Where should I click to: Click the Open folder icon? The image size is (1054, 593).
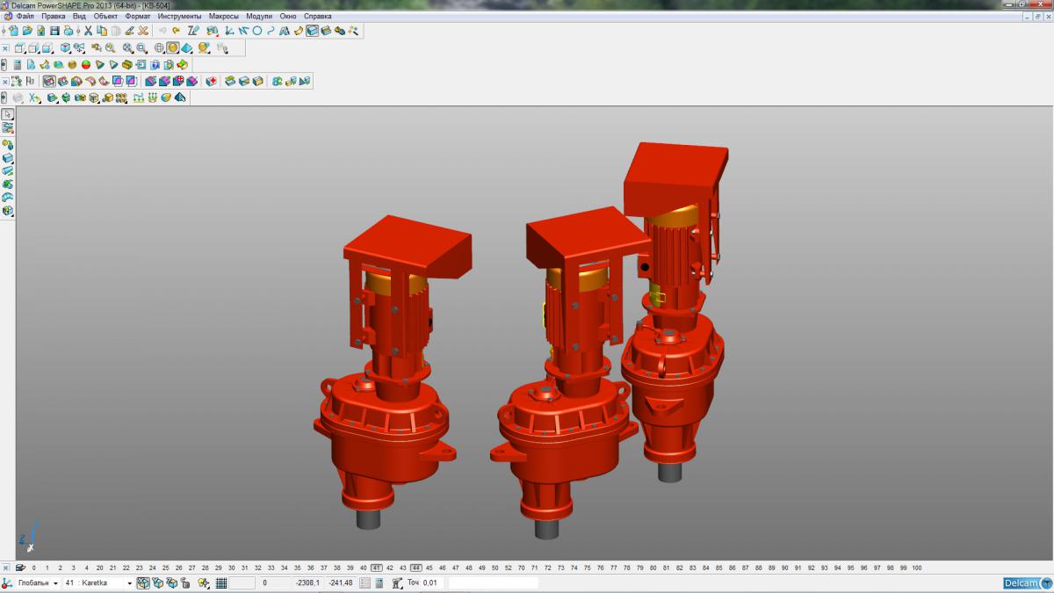pos(27,31)
